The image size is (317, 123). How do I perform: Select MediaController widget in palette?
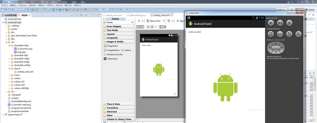click(113, 55)
